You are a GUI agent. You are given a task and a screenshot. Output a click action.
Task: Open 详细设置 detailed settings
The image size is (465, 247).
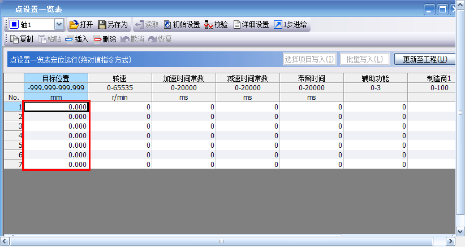(x=238, y=25)
